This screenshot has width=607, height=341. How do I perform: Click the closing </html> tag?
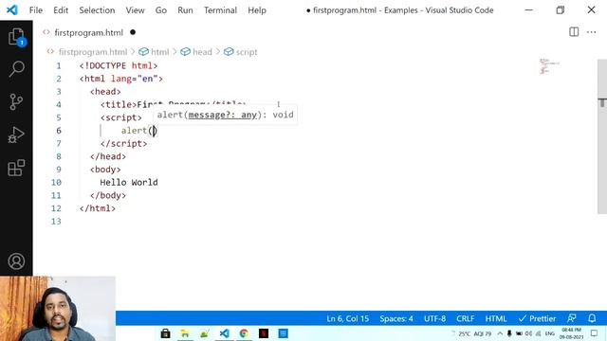coord(97,208)
